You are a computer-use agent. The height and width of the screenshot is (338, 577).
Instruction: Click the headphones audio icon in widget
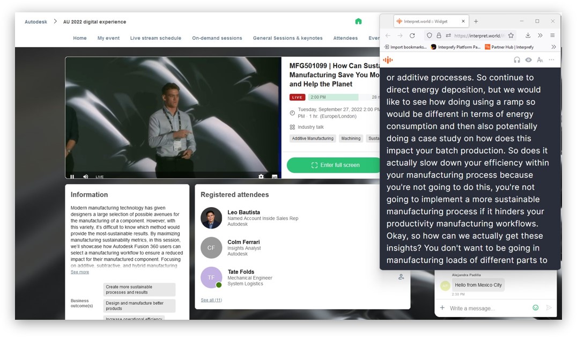(517, 60)
